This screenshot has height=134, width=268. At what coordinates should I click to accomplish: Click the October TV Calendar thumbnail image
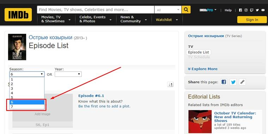pyautogui.click(x=200, y=122)
